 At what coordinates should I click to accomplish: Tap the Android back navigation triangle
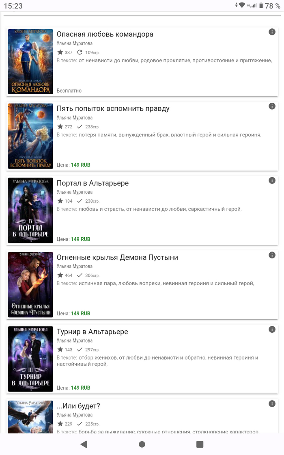84,444
